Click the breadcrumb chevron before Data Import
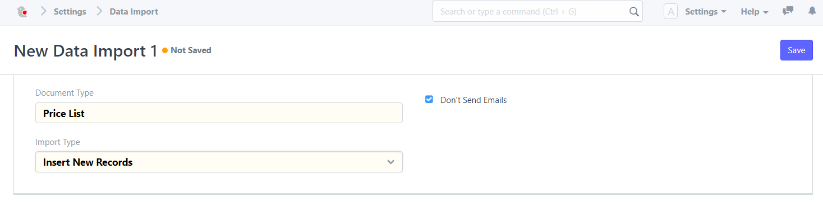Viewport: 823px width, 206px height. point(99,11)
